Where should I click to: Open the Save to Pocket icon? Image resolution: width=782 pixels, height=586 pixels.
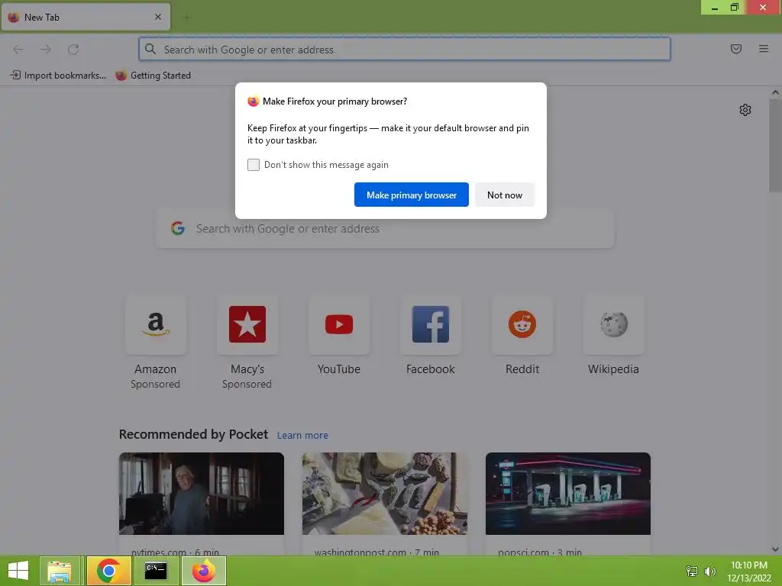(736, 49)
